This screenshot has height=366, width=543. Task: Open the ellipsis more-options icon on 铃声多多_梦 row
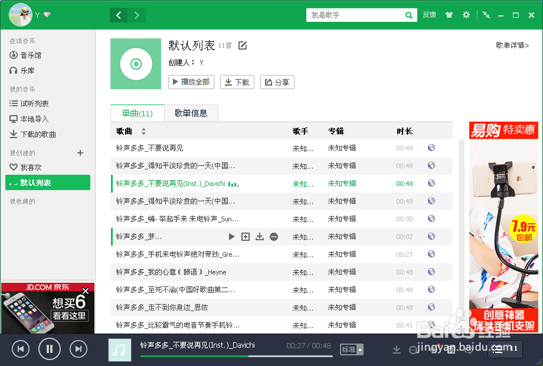273,236
